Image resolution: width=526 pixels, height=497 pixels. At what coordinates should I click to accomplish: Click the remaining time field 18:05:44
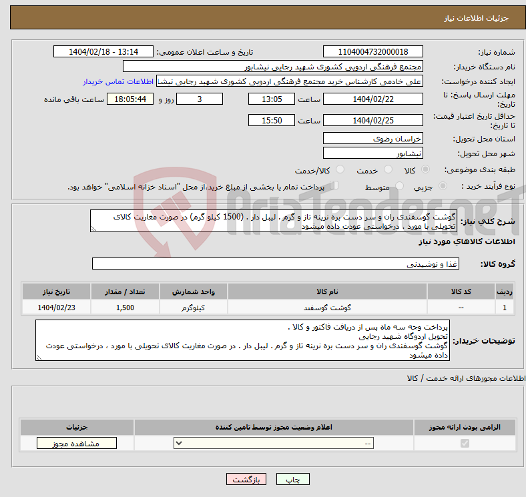pyautogui.click(x=130, y=99)
